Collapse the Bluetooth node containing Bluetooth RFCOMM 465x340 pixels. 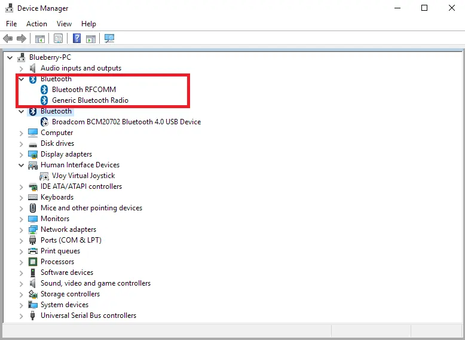click(21, 79)
